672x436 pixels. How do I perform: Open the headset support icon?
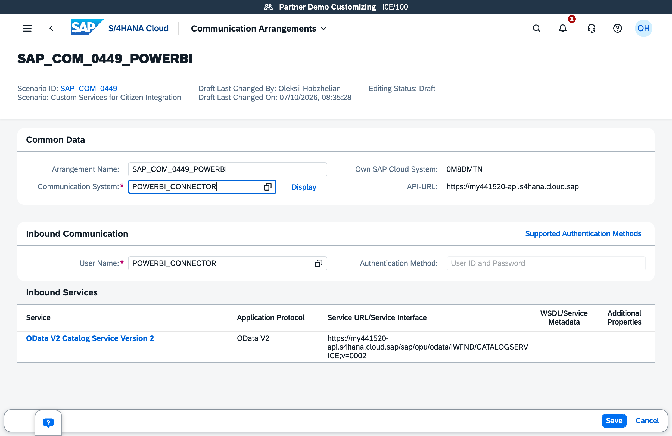[591, 28]
